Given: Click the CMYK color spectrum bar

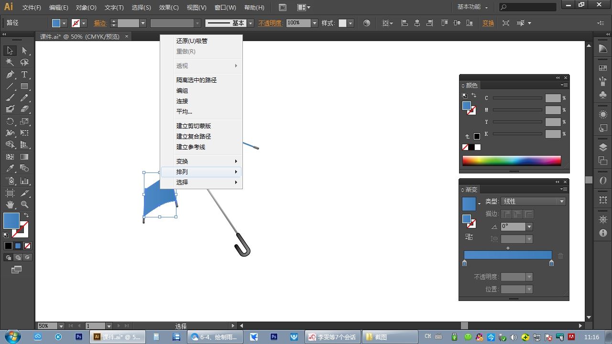Looking at the screenshot, I should click(512, 161).
